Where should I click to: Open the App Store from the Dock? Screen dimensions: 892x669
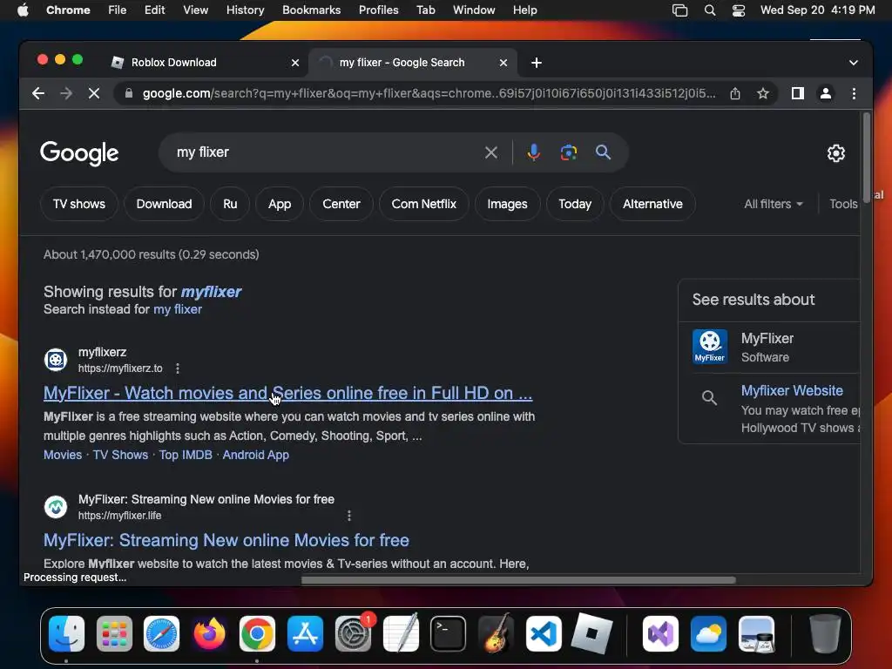tap(305, 634)
